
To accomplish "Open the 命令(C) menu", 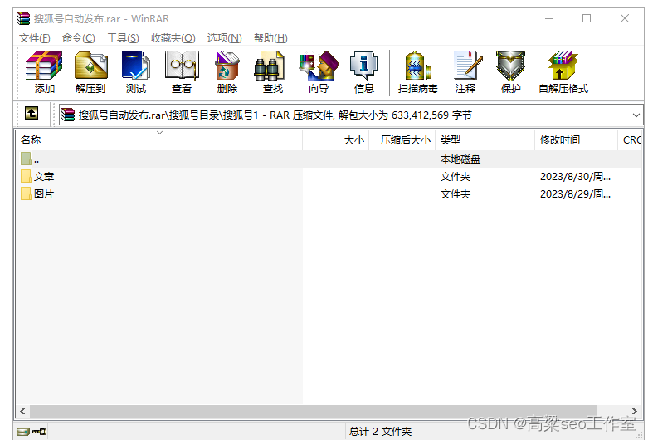I will point(79,38).
